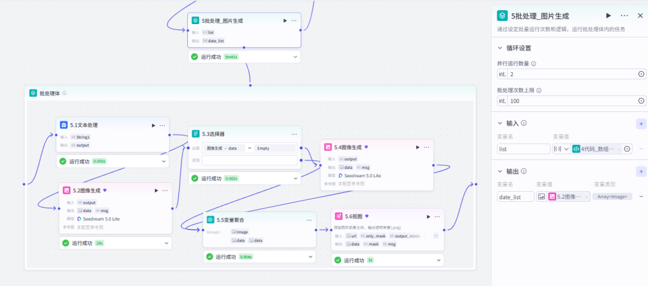Collapse the 循环设置 section

coord(500,48)
